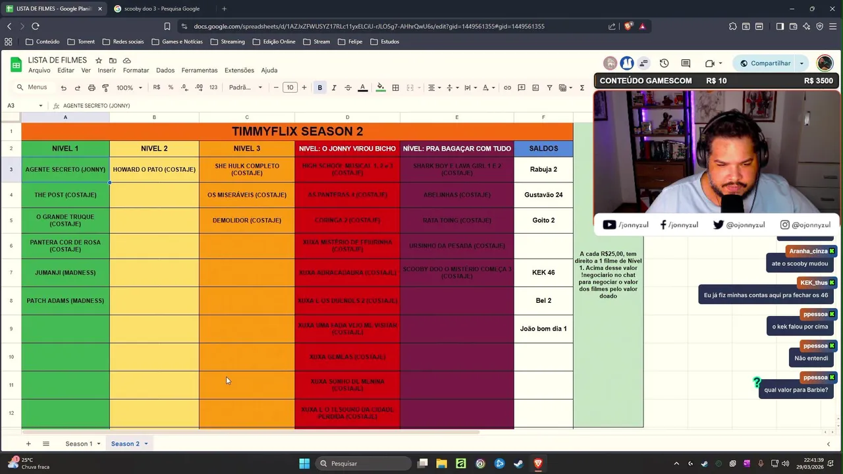
Task: Open the Formatar menu
Action: pos(136,70)
